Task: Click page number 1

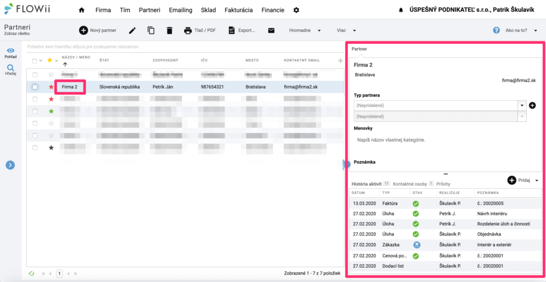Action: [x=60, y=273]
